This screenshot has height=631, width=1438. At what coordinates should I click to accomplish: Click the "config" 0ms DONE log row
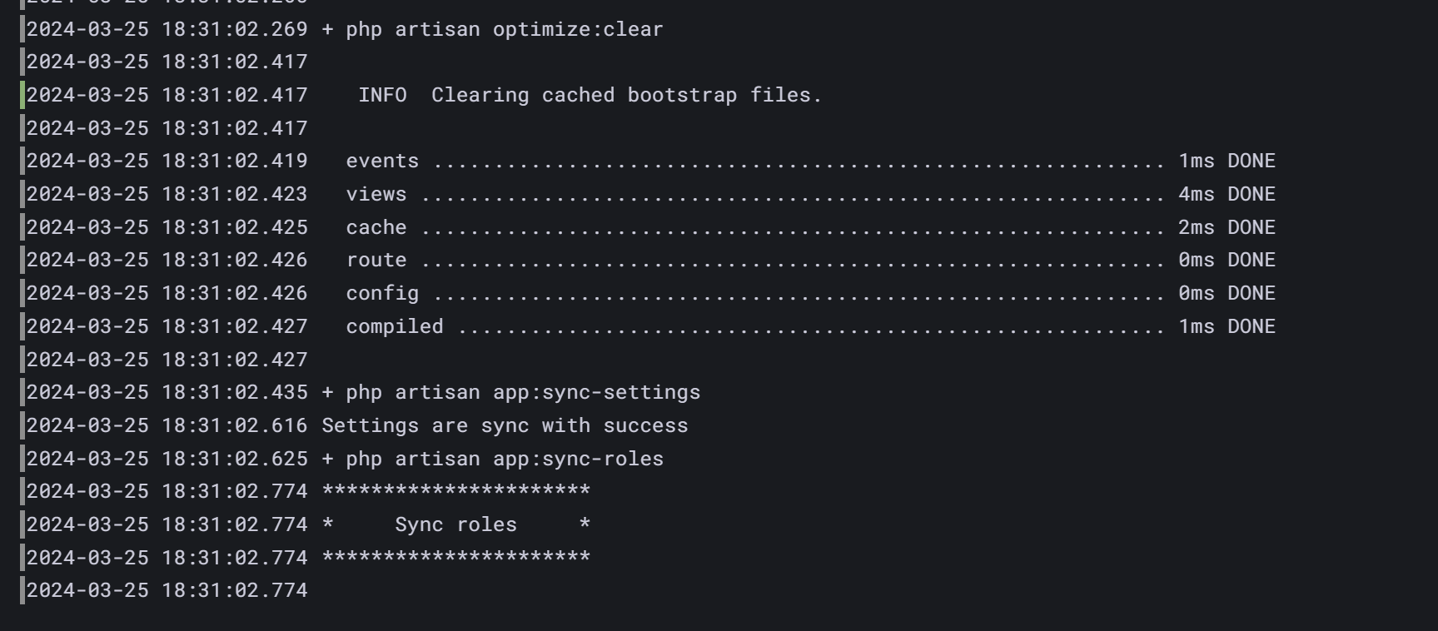pyautogui.click(x=809, y=294)
